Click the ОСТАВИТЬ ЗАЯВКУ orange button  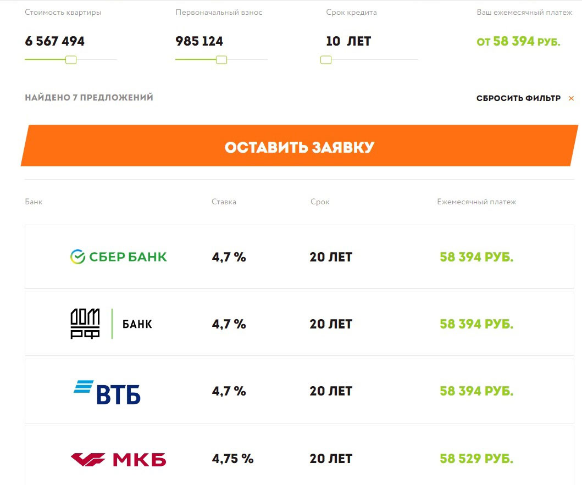pos(300,146)
